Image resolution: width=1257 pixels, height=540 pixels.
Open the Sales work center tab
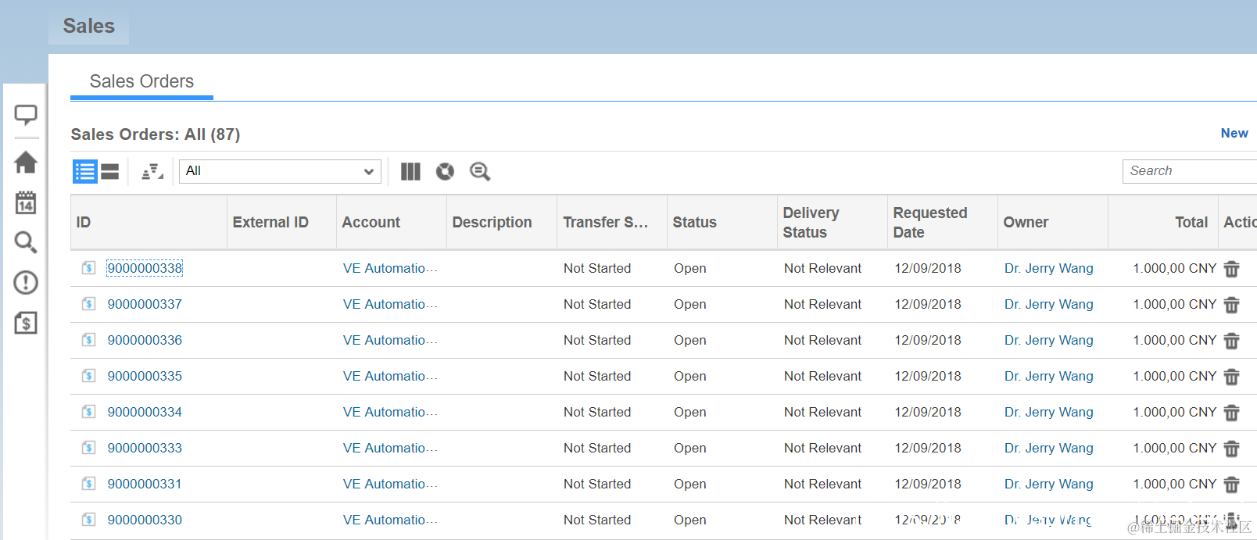[x=89, y=26]
